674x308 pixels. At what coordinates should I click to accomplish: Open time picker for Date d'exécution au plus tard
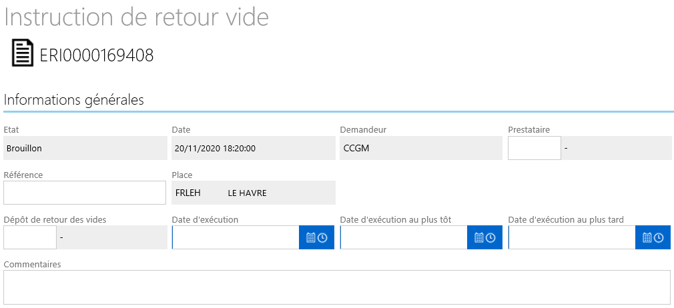coord(659,237)
